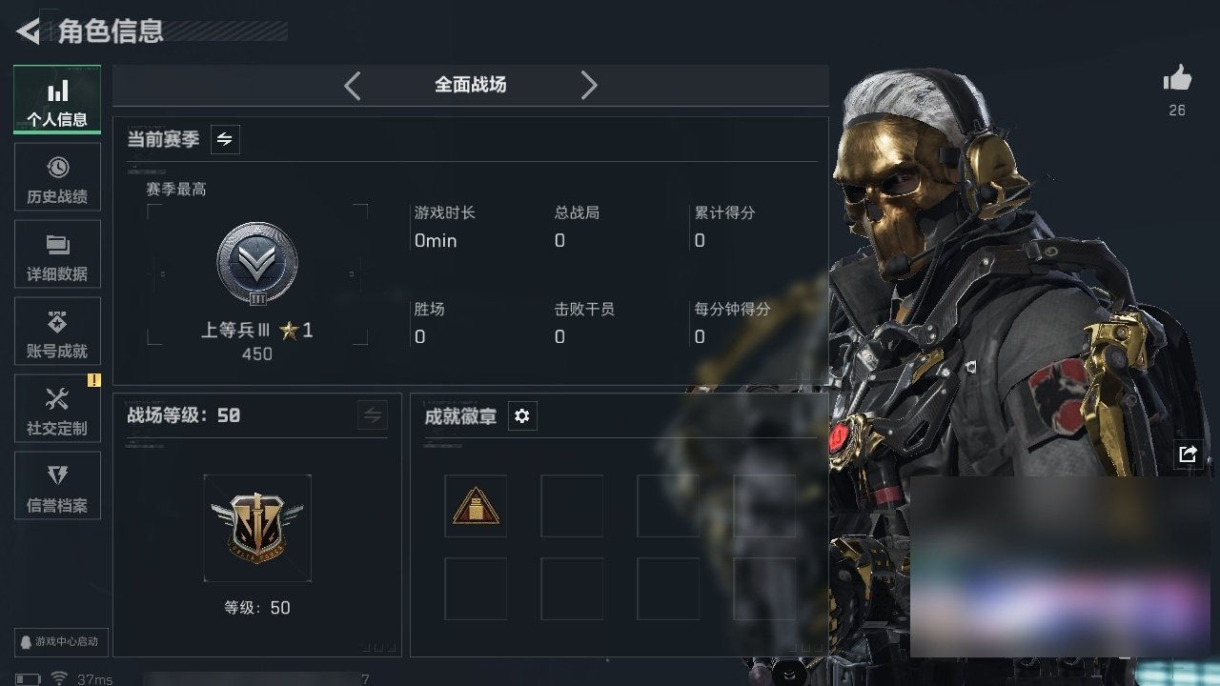Image resolution: width=1220 pixels, height=686 pixels.
Task: Select the pyramid achievement badge
Action: 476,506
